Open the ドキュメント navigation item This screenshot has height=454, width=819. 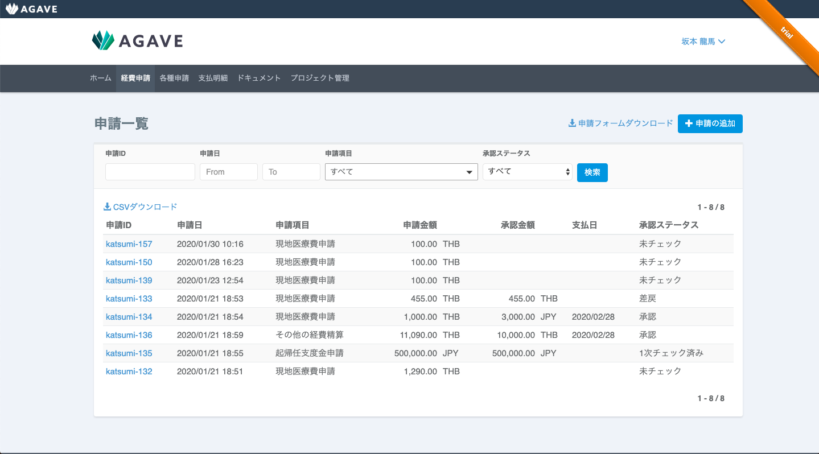[259, 78]
